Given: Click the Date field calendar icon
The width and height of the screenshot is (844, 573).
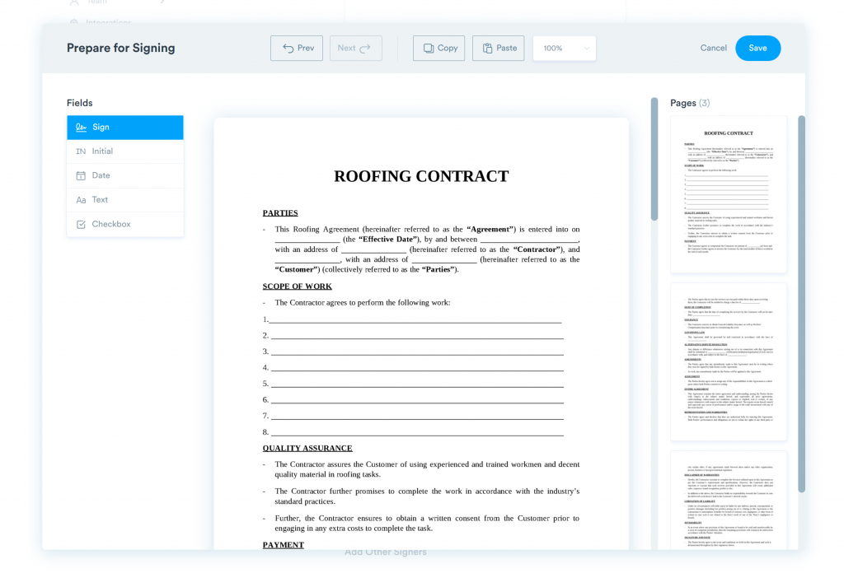Looking at the screenshot, I should click(x=81, y=175).
